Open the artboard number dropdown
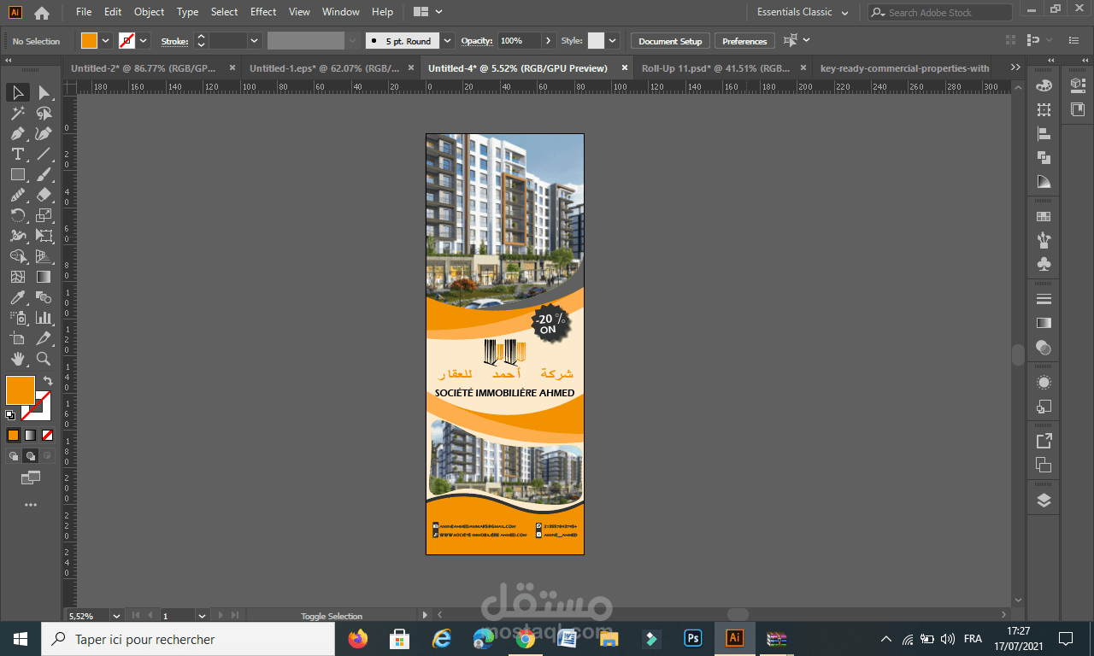Viewport: 1094px width, 656px height. click(x=202, y=615)
